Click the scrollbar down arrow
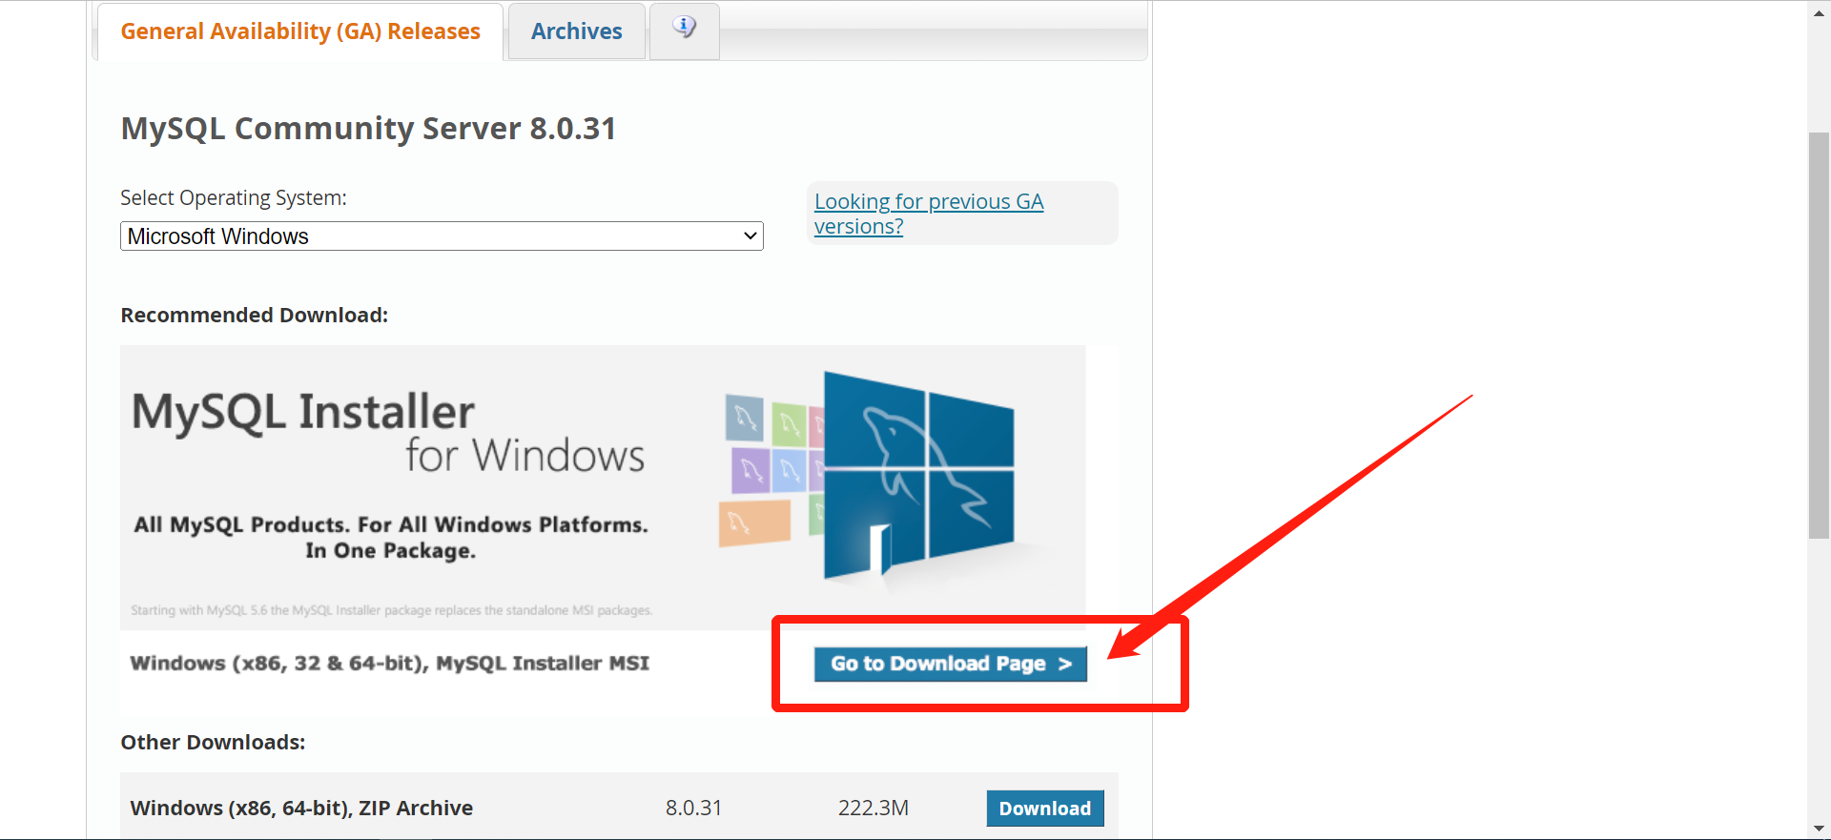The width and height of the screenshot is (1831, 840). point(1819,829)
